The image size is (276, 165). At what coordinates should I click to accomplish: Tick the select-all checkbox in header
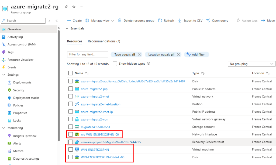(x=71, y=73)
